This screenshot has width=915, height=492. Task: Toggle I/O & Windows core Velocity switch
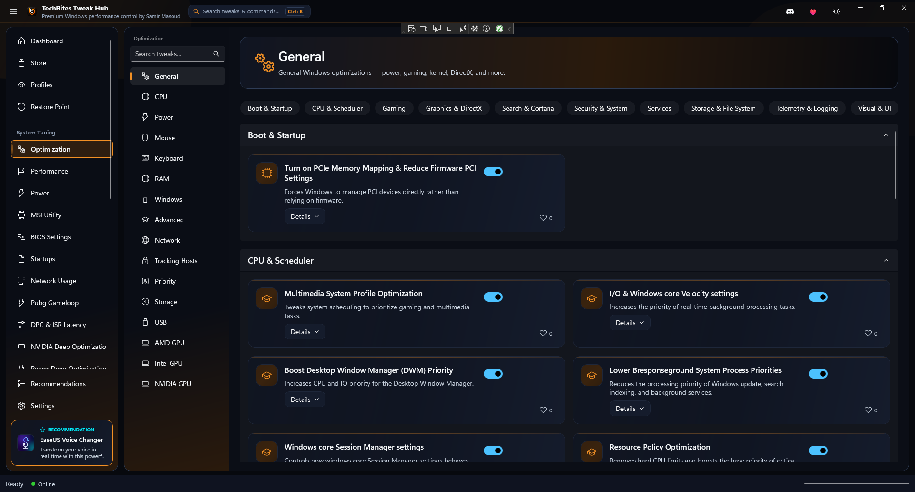(x=818, y=297)
